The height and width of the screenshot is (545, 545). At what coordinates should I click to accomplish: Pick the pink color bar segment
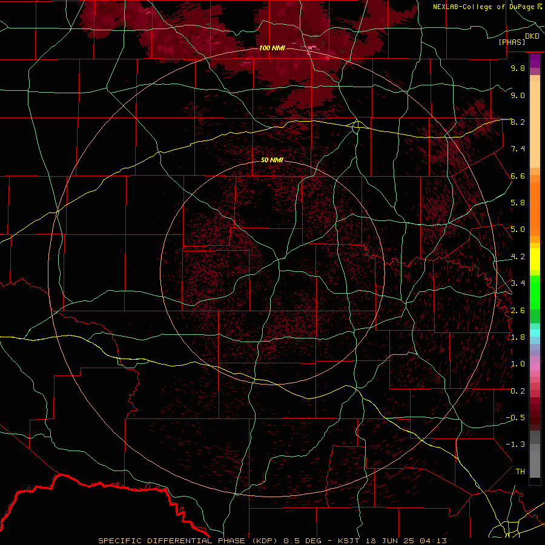[x=535, y=367]
